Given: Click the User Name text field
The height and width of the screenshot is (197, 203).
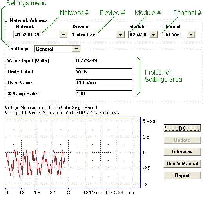Looking at the screenshot, I should (104, 83).
